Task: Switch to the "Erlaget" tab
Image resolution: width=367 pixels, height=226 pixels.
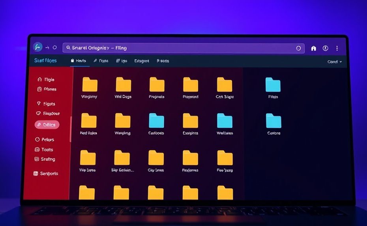Action: (x=141, y=61)
